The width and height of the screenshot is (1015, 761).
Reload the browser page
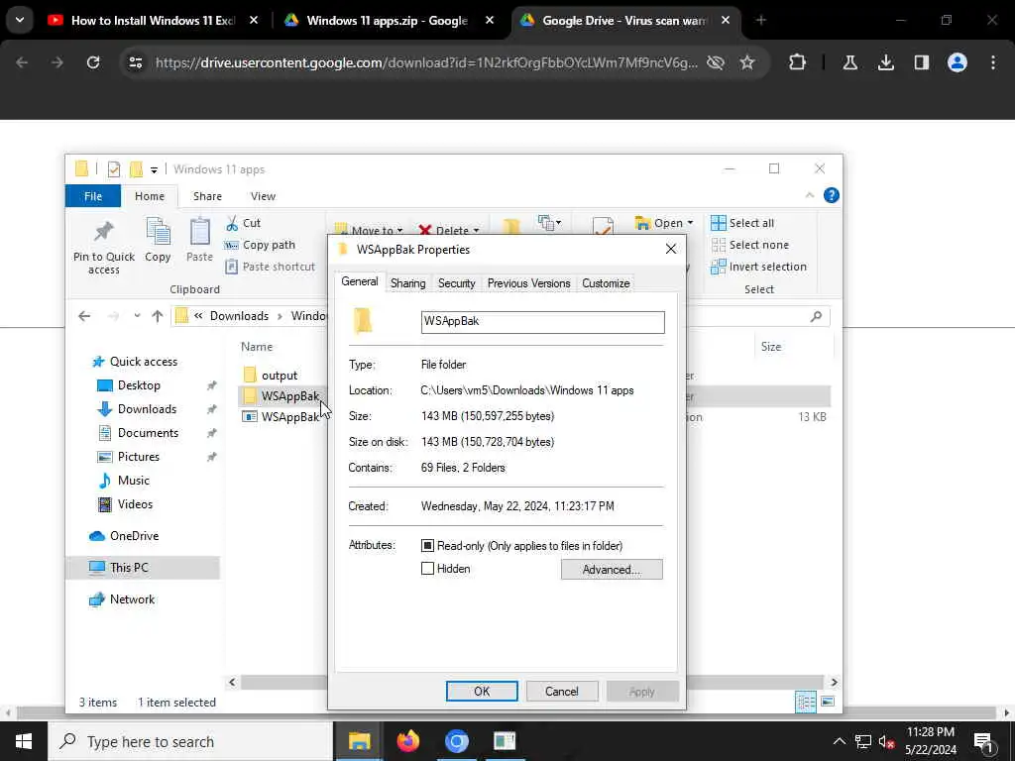pos(93,62)
